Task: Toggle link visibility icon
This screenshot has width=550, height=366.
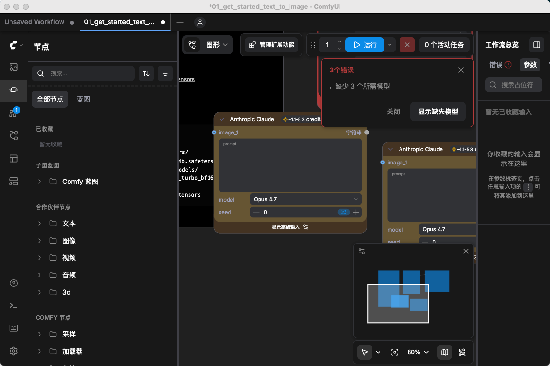Action: [462, 352]
